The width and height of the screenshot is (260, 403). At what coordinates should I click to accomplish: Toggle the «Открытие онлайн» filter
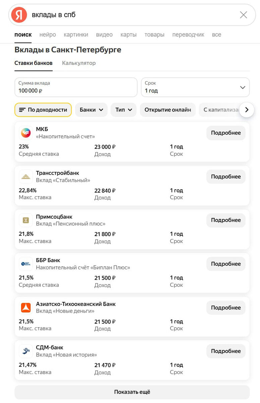tap(168, 110)
